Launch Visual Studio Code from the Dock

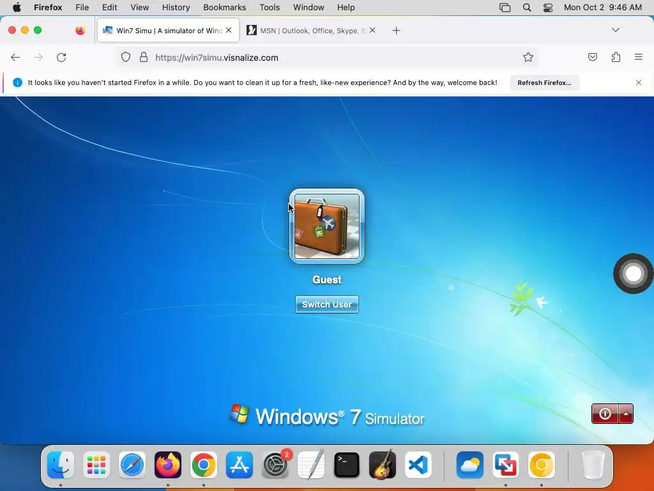tap(418, 465)
